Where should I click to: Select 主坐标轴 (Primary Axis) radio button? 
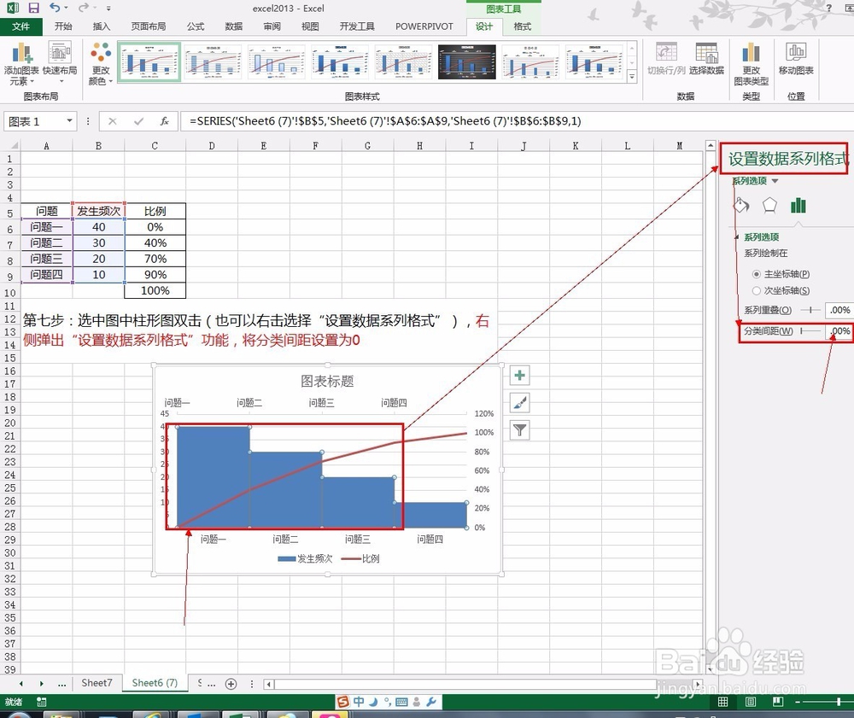[x=756, y=274]
